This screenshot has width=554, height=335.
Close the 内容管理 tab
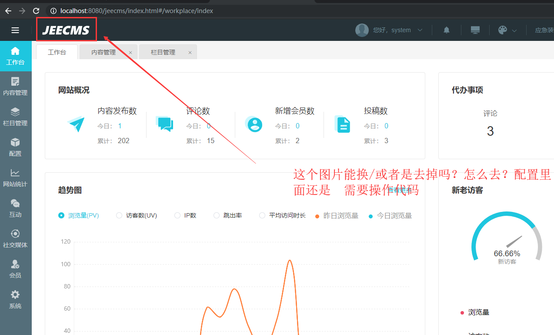pyautogui.click(x=130, y=52)
